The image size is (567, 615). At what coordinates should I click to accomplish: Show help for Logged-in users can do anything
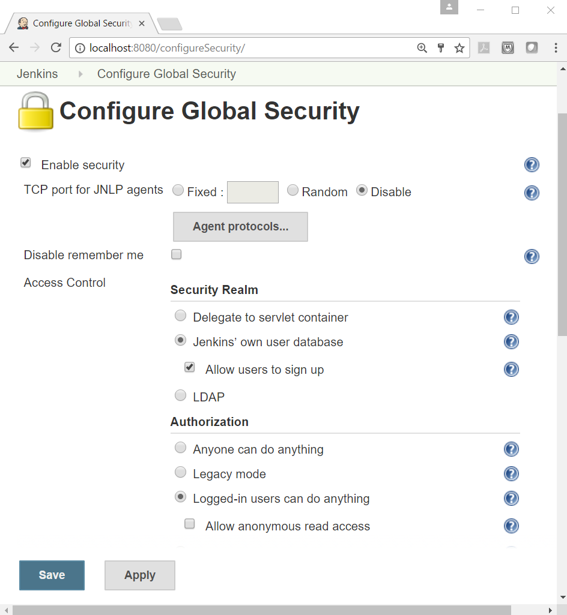[511, 499]
